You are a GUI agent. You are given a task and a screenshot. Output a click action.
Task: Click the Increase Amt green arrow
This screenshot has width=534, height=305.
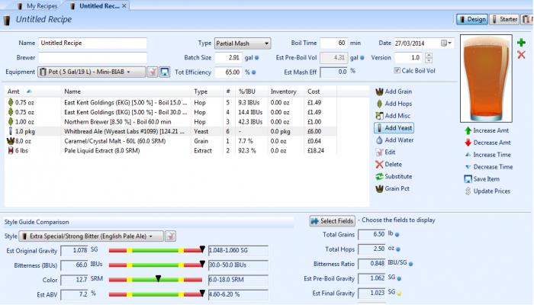point(468,130)
